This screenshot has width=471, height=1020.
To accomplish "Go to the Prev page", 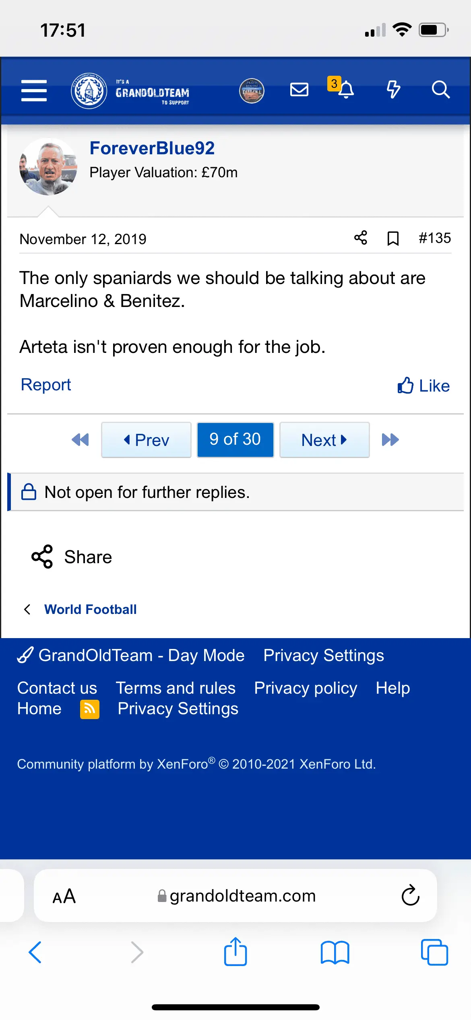I will pos(146,440).
